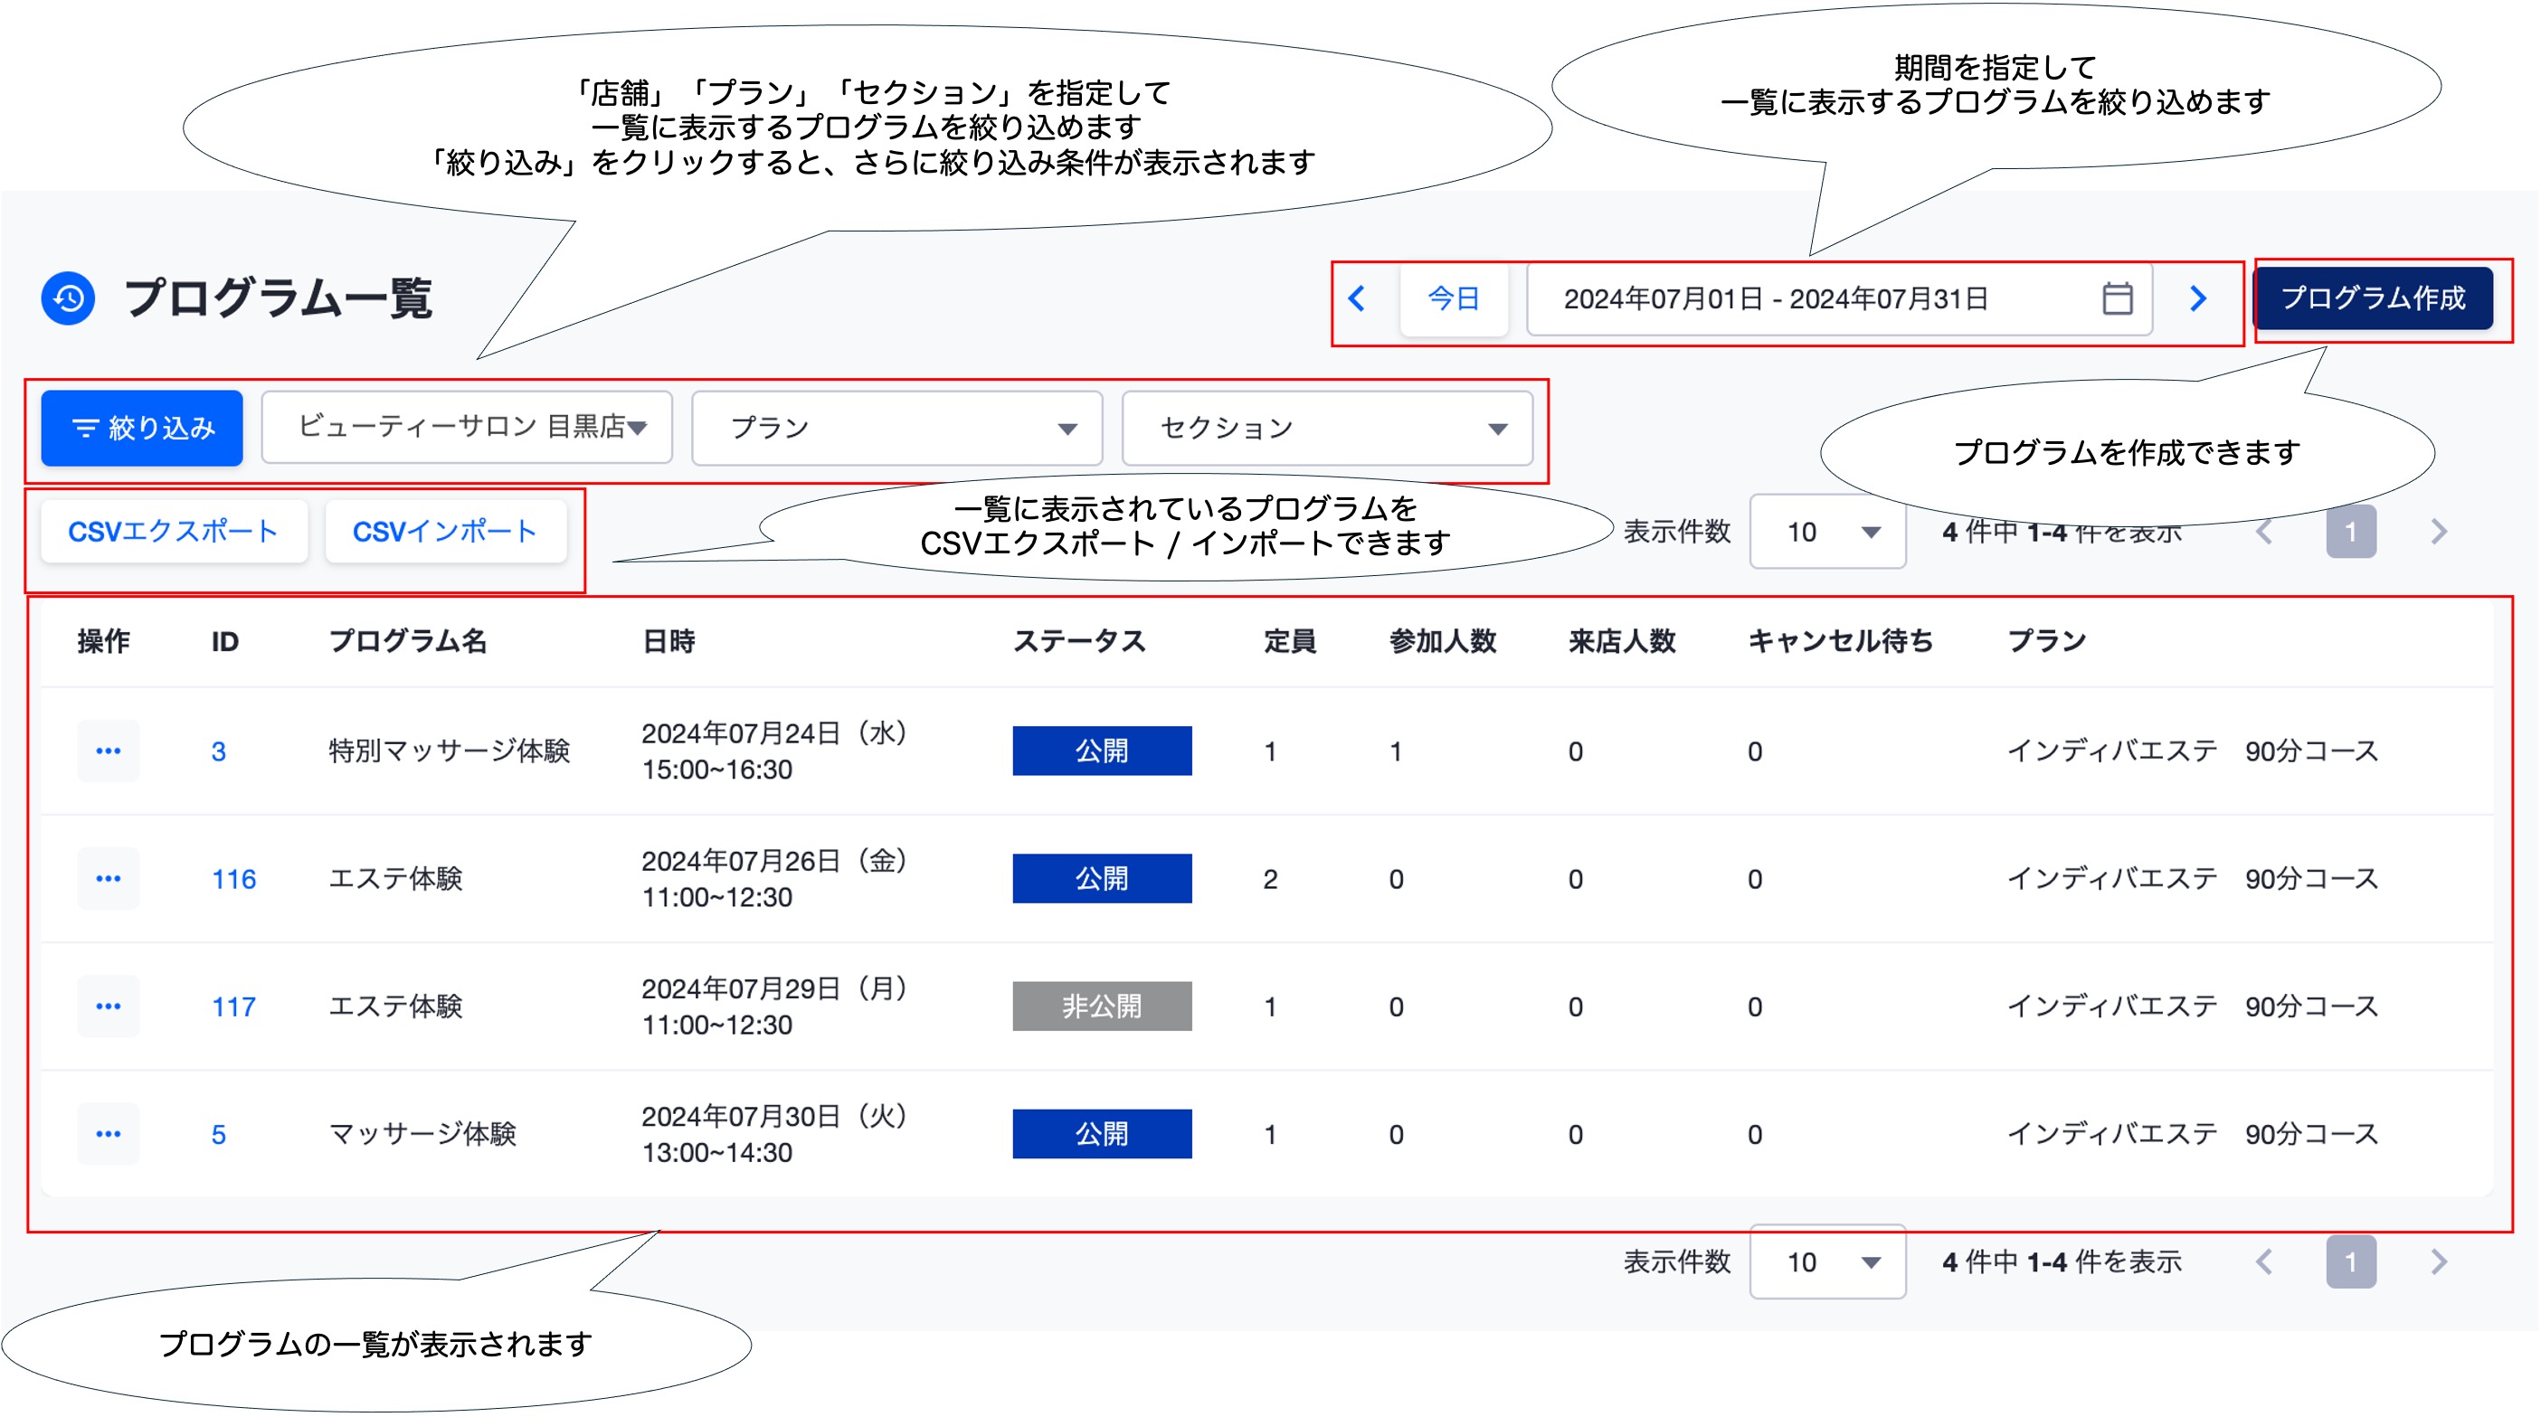Click the CSVエクスポート button

point(174,533)
